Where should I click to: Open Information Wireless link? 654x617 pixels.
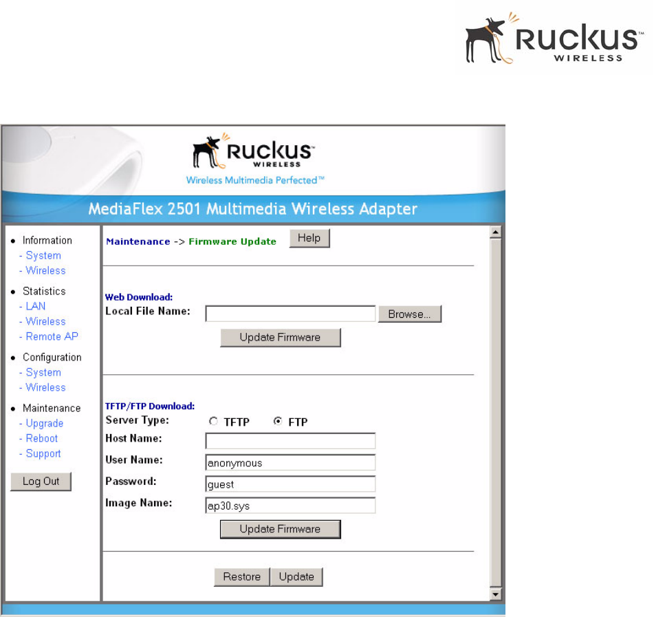[45, 270]
